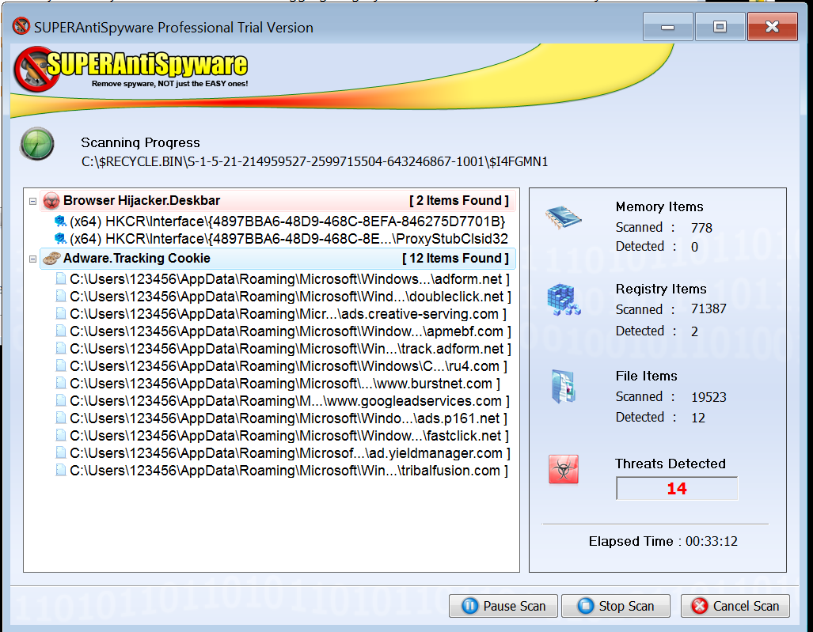Viewport: 813px width, 632px height.
Task: Click the Registry scanned value 71387
Action: pyautogui.click(x=709, y=308)
